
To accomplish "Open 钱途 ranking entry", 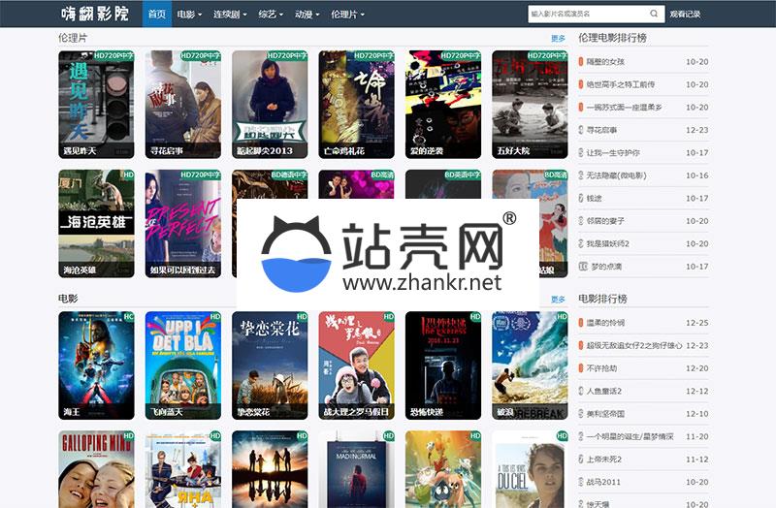I will click(595, 199).
